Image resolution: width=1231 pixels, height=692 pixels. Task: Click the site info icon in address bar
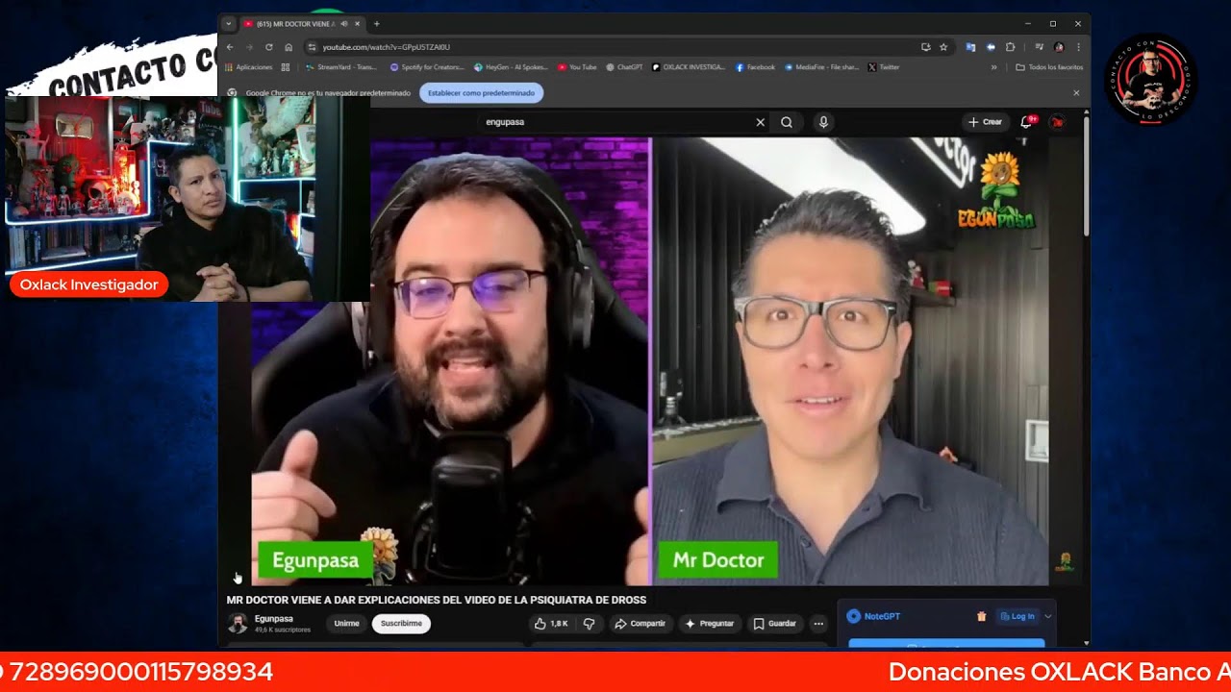click(312, 47)
